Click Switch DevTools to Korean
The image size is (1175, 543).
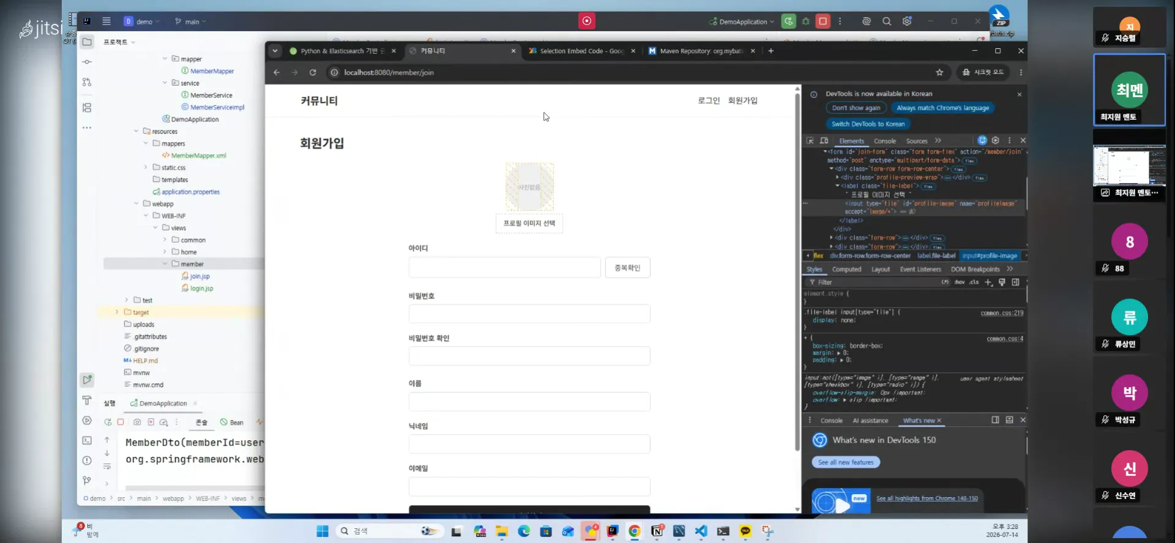click(868, 124)
